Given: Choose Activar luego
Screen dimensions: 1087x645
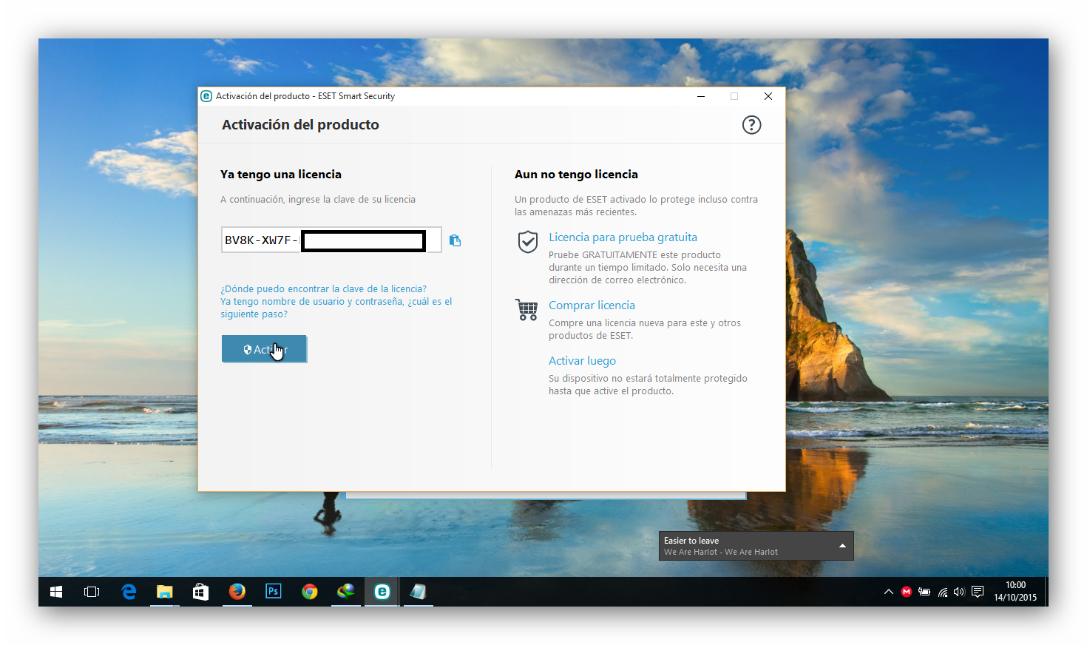Looking at the screenshot, I should pyautogui.click(x=582, y=361).
